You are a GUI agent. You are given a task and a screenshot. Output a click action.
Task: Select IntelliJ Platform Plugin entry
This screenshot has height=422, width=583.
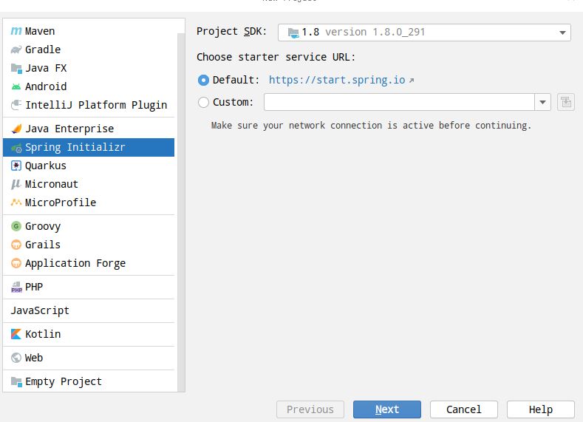point(89,105)
